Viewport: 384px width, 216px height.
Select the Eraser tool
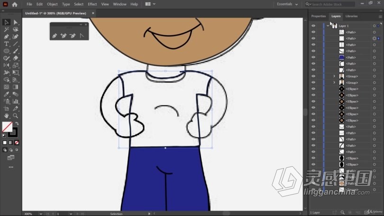(16, 58)
